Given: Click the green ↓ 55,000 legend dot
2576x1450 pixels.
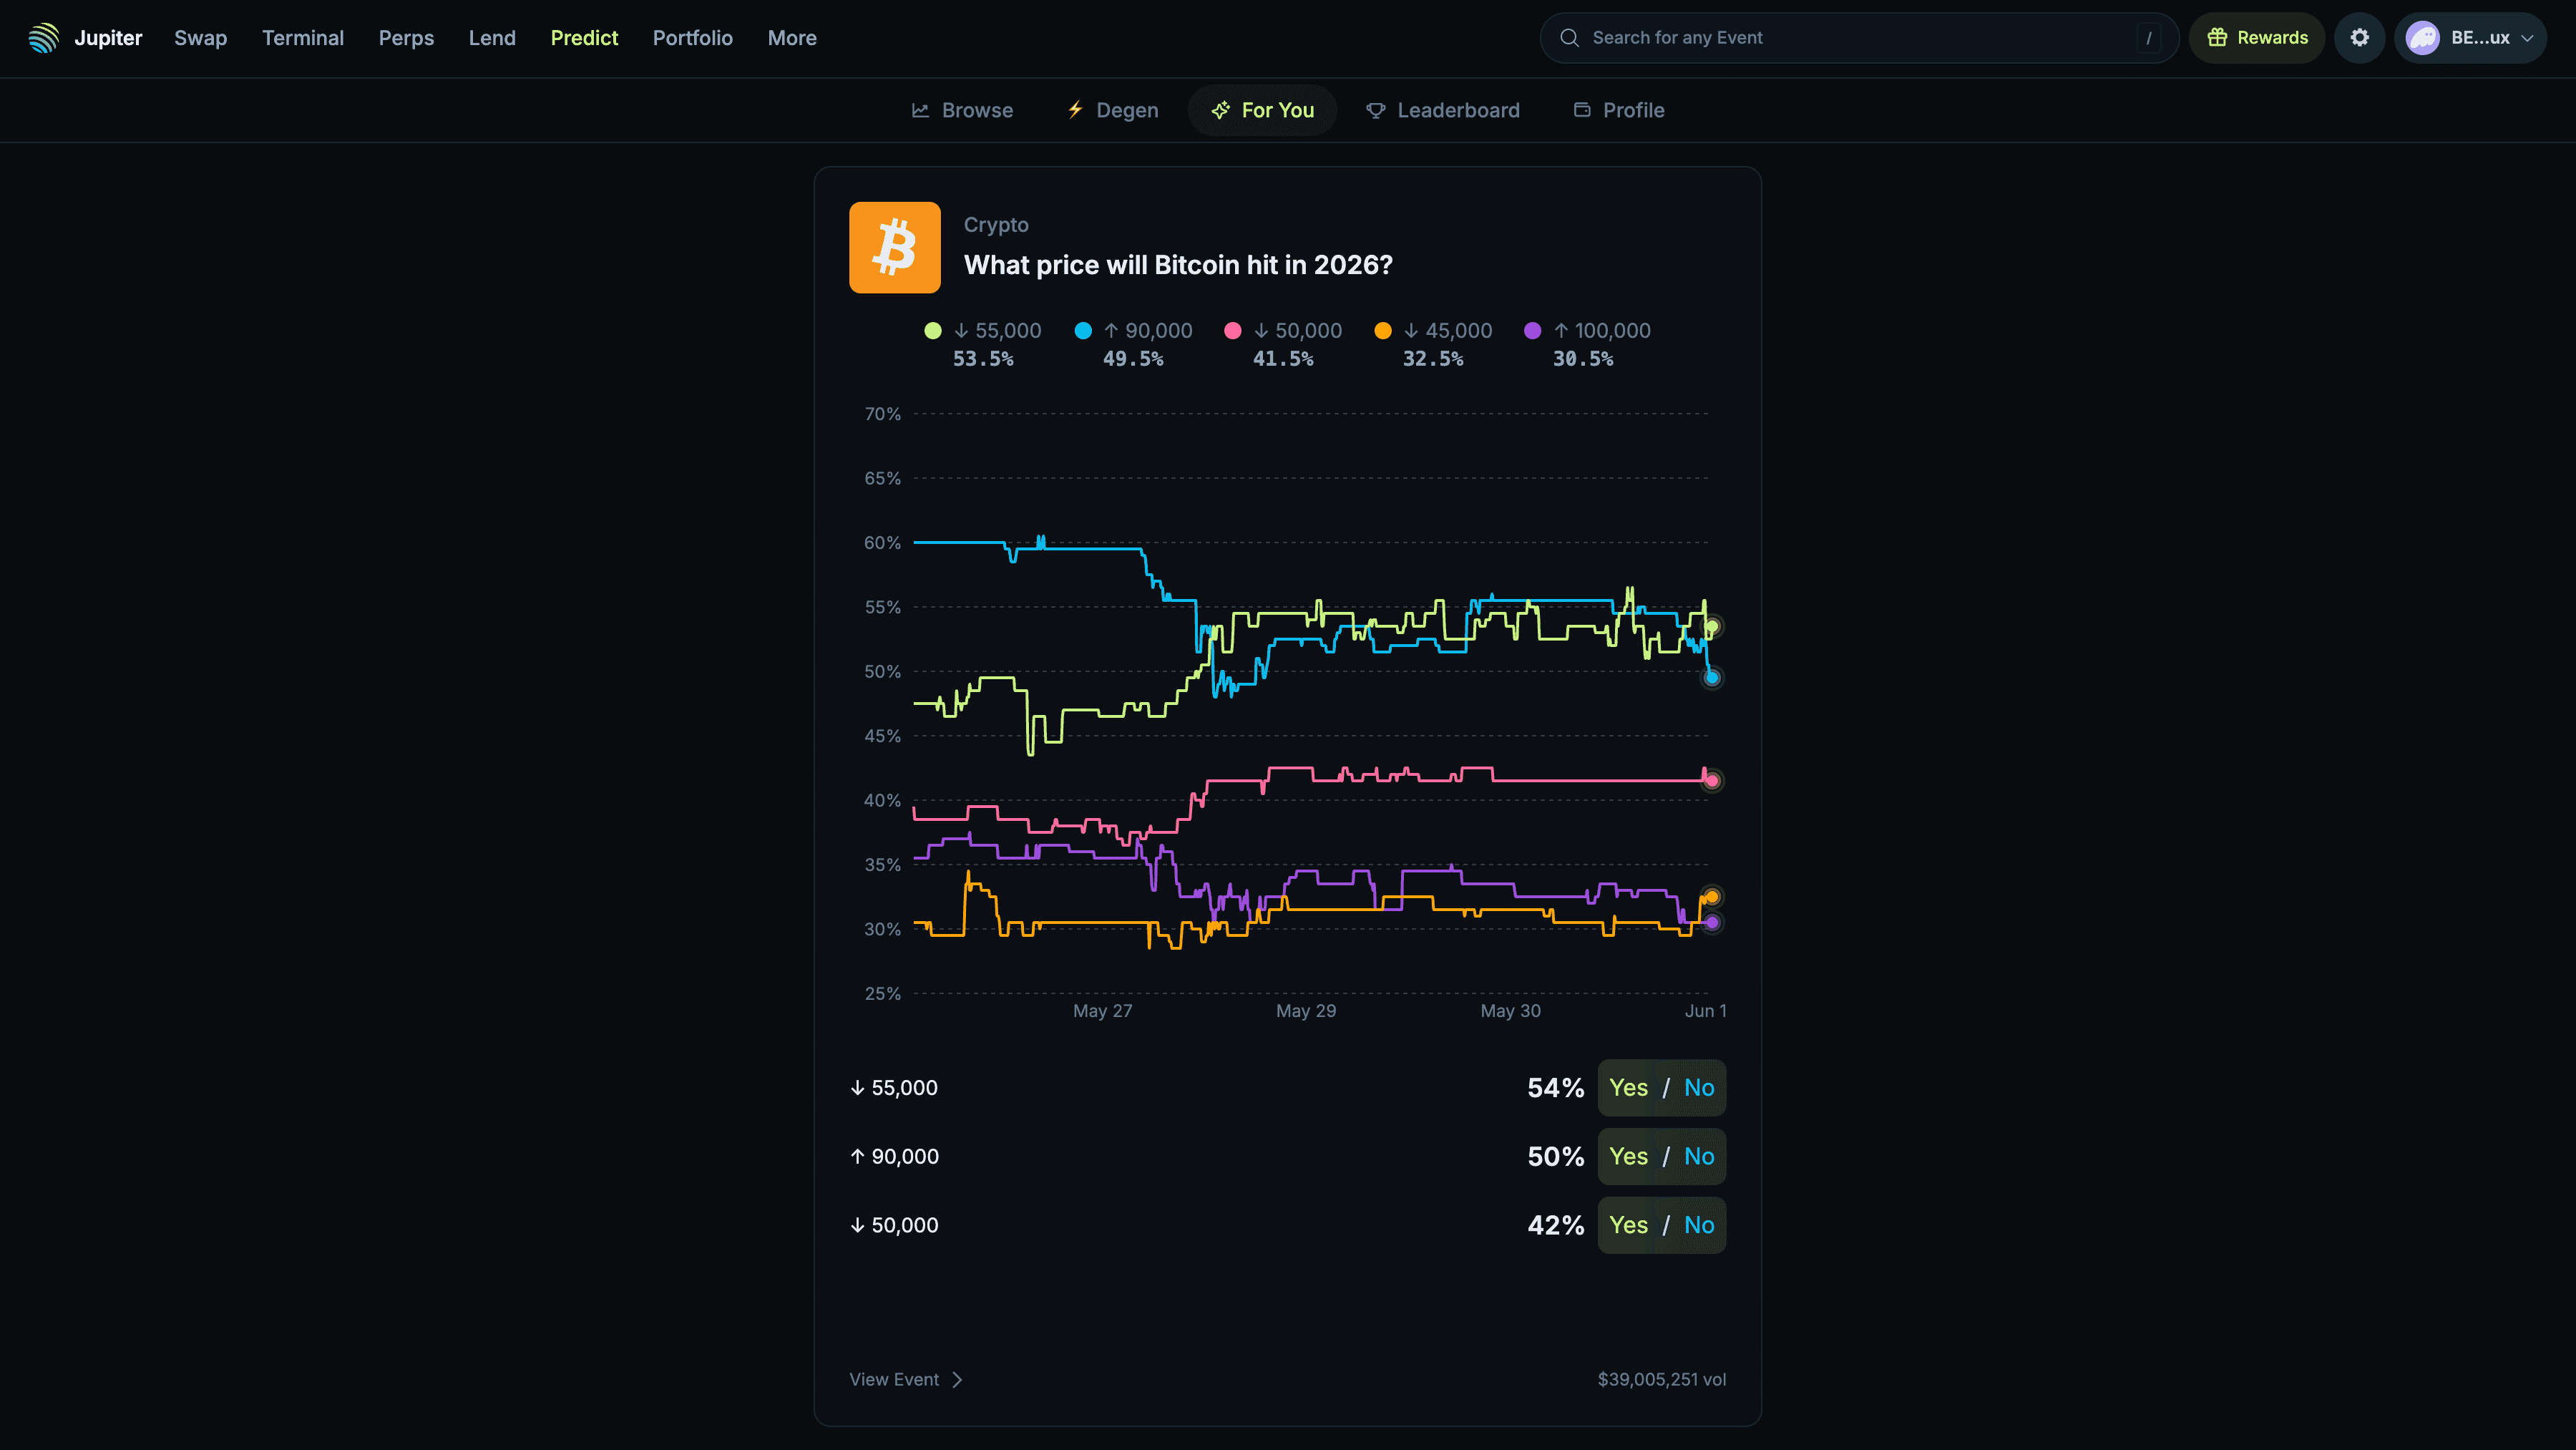Looking at the screenshot, I should tap(933, 331).
